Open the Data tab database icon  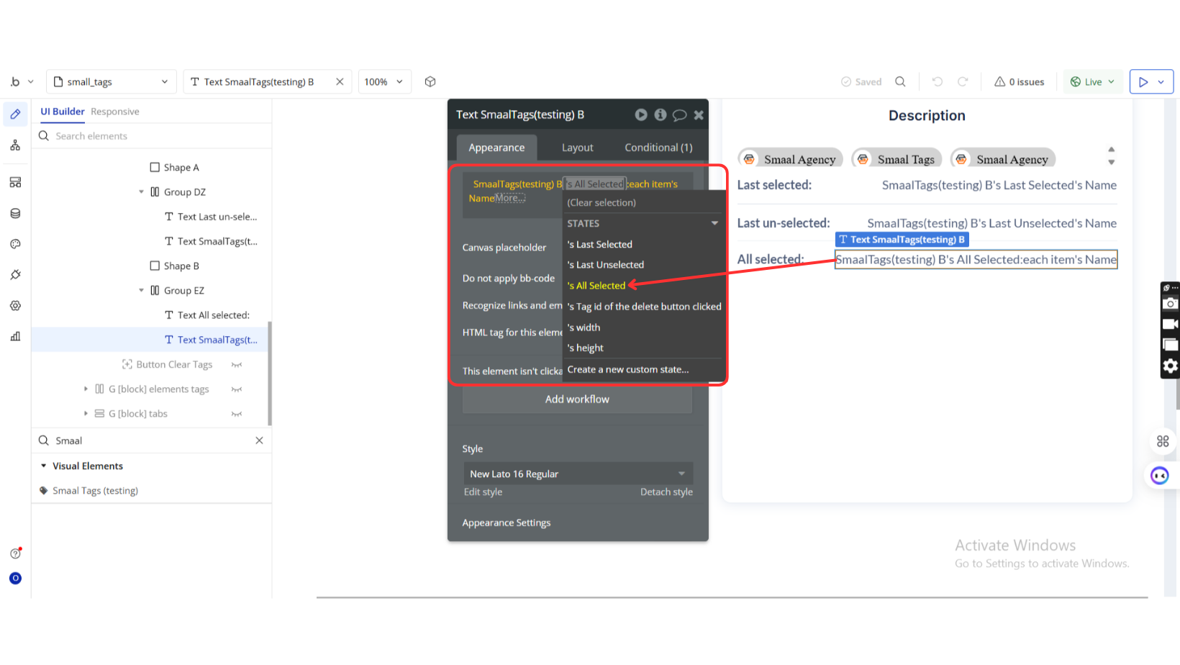pos(15,213)
